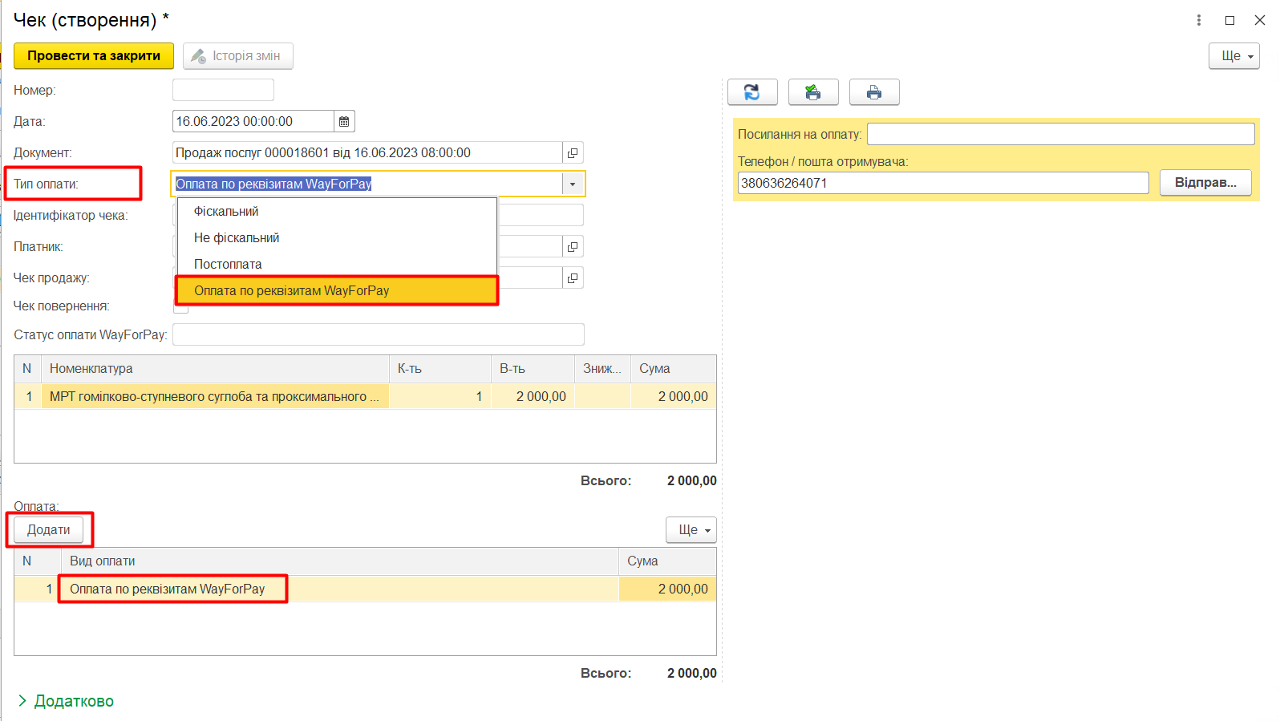1280x721 pixels.
Task: Select Не фіскальний option
Action: [237, 238]
